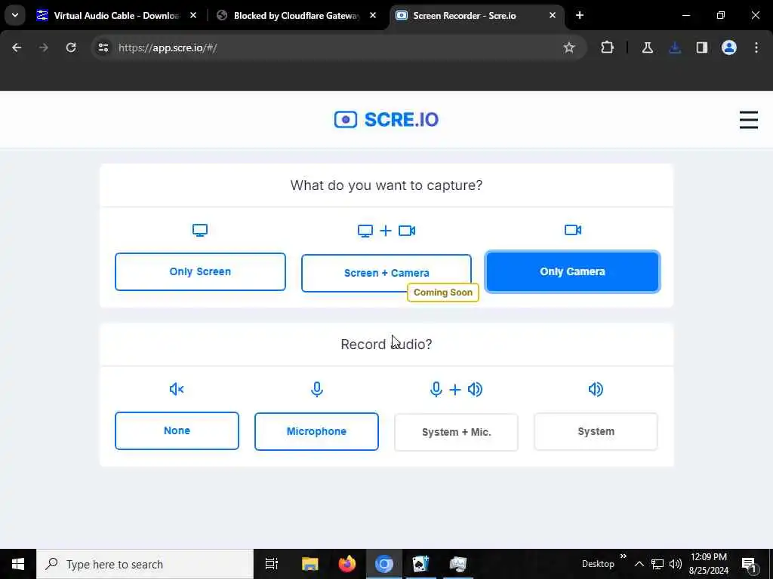
Task: Click the SCRE.IO logo
Action: [x=386, y=120]
